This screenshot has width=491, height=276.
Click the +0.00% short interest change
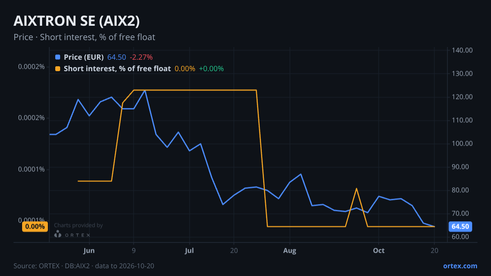pos(212,69)
